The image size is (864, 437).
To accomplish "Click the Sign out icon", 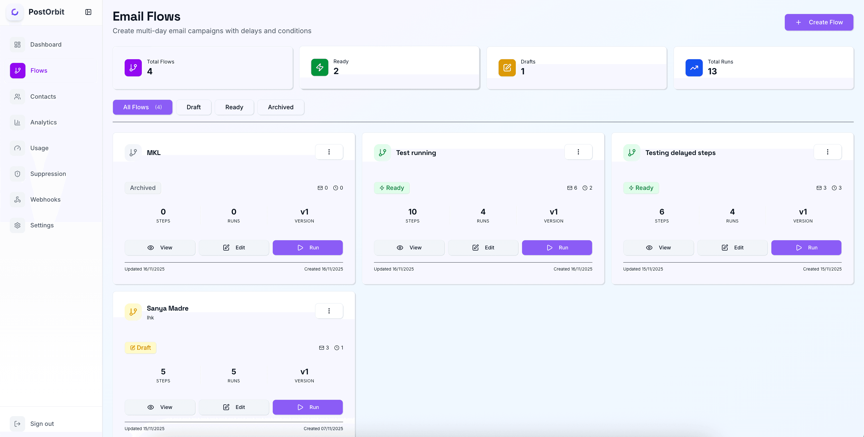I will (17, 424).
